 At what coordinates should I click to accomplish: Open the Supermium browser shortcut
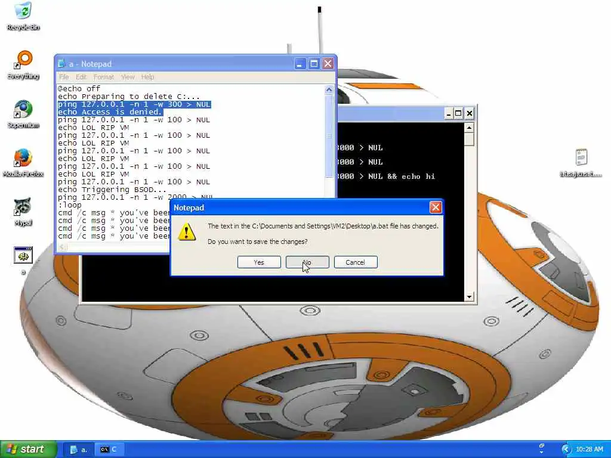[23, 114]
